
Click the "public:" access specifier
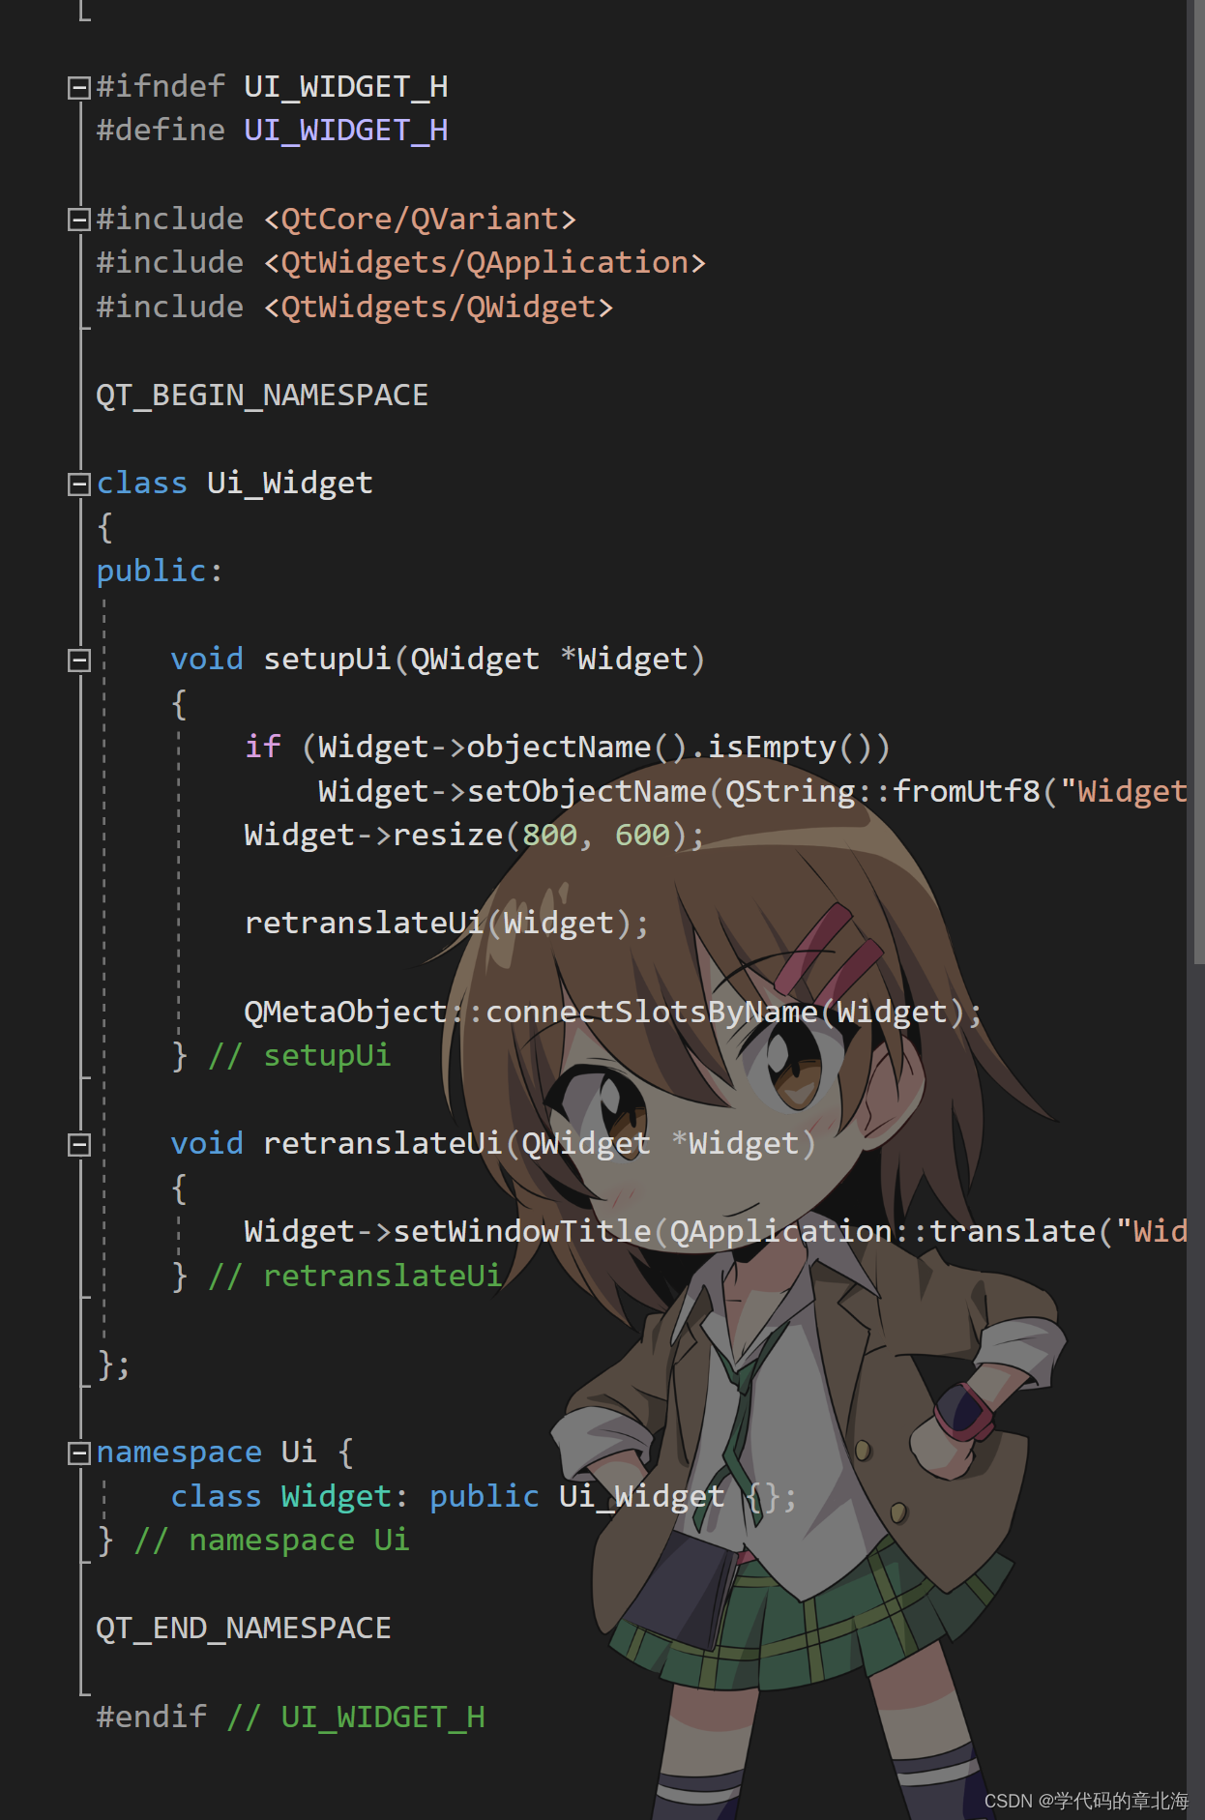(x=160, y=572)
